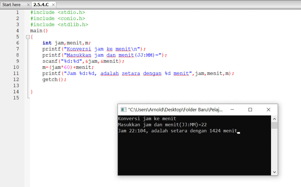Click the console window application icon
The height and width of the screenshot is (187, 301).
(x=123, y=110)
